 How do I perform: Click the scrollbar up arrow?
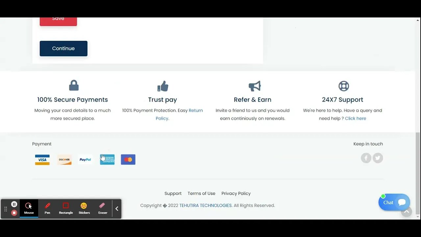(x=418, y=20)
